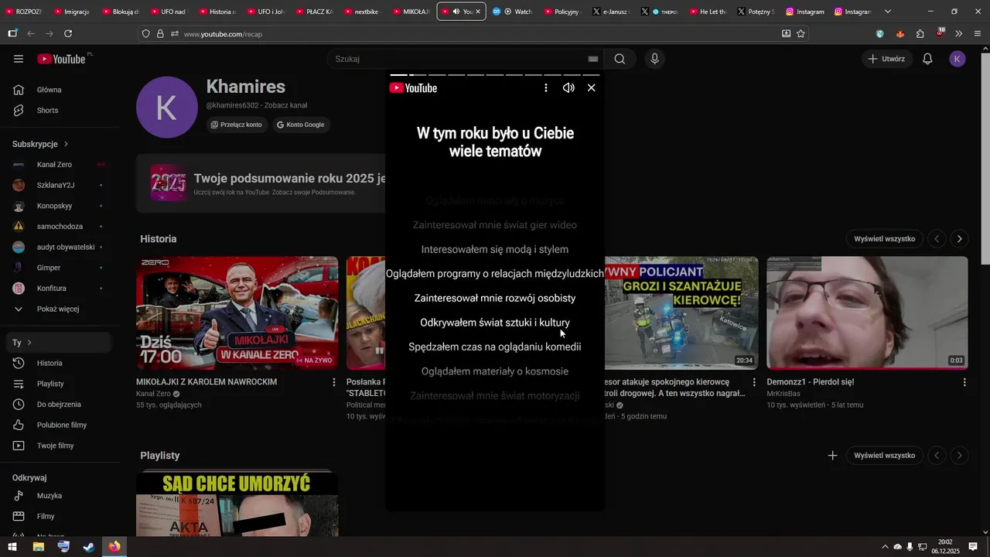Viewport: 990px width, 557px height.
Task: Open the on-screen keyboard icon in search
Action: tap(593, 59)
